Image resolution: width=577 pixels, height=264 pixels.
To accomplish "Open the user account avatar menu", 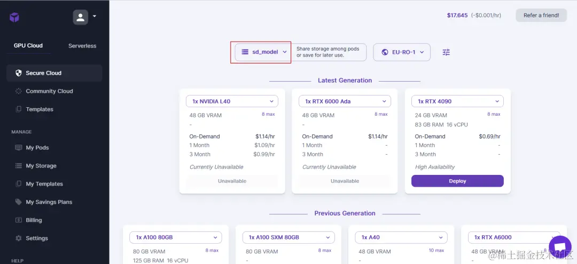I will click(80, 17).
